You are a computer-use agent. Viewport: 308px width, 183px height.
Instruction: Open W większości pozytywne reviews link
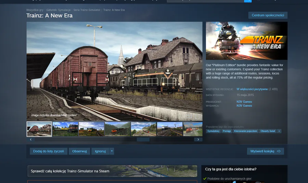click(252, 89)
